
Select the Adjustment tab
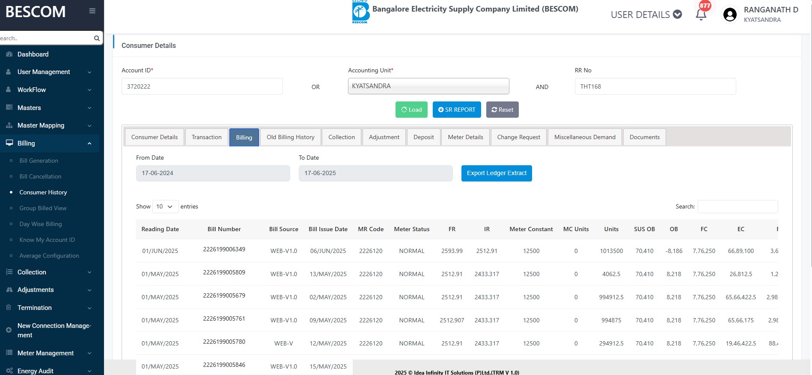[384, 137]
